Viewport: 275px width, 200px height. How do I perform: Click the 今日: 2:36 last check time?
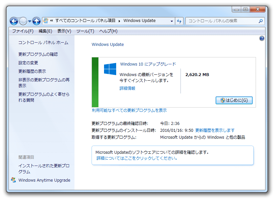click(x=170, y=124)
